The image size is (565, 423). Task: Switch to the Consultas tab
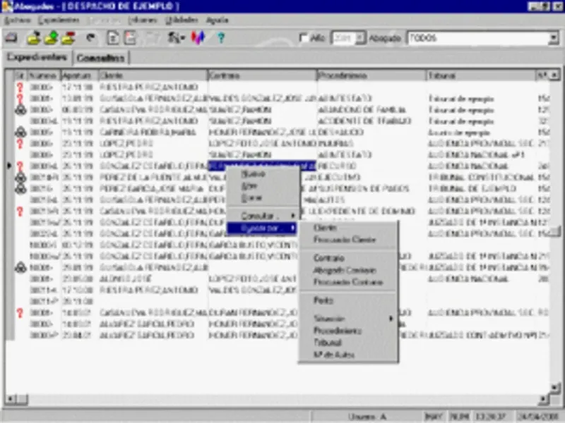[100, 58]
